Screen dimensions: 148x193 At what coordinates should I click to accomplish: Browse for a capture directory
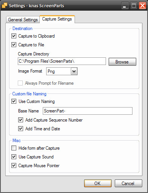click(x=122, y=62)
